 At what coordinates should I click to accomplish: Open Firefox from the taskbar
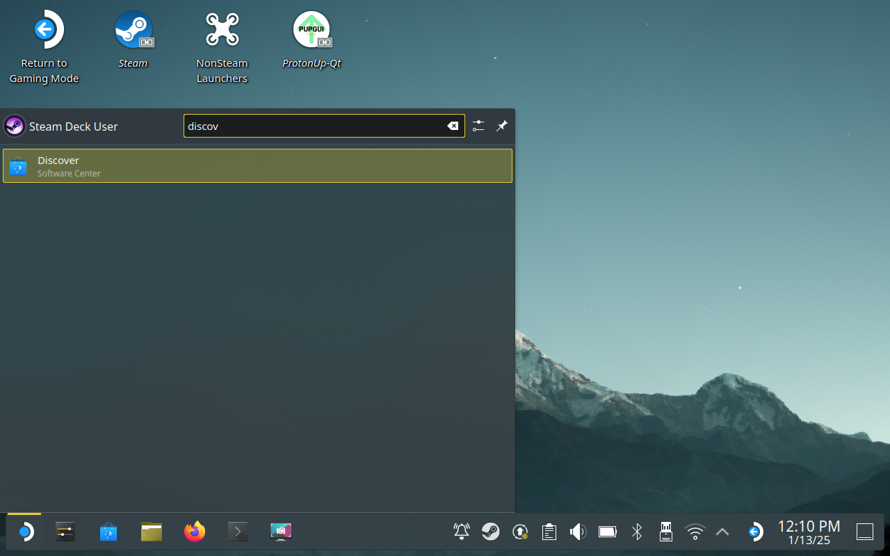coord(195,532)
